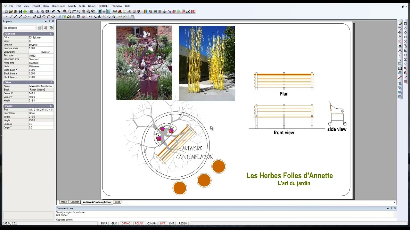Open the Units Millimeters field
Viewport: 410px width, 230px height.
point(41,66)
